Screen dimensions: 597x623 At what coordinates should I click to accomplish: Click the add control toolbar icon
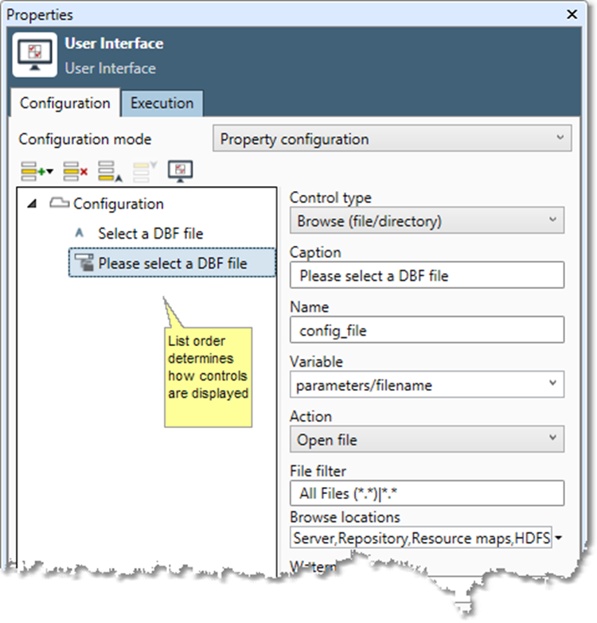click(x=35, y=169)
